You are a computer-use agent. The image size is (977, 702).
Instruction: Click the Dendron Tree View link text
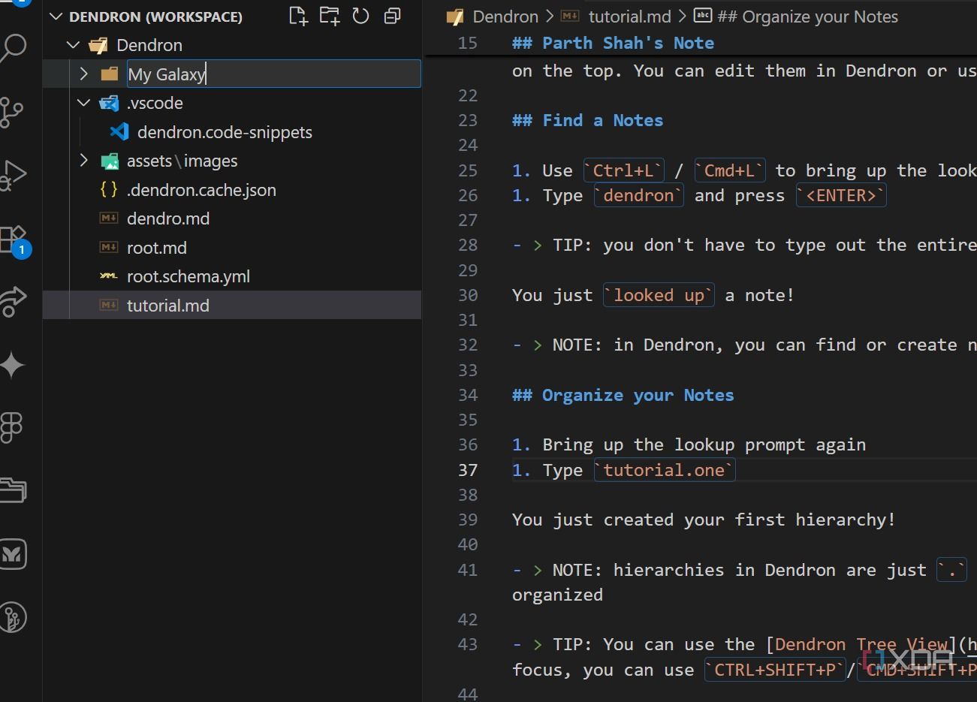coord(861,644)
